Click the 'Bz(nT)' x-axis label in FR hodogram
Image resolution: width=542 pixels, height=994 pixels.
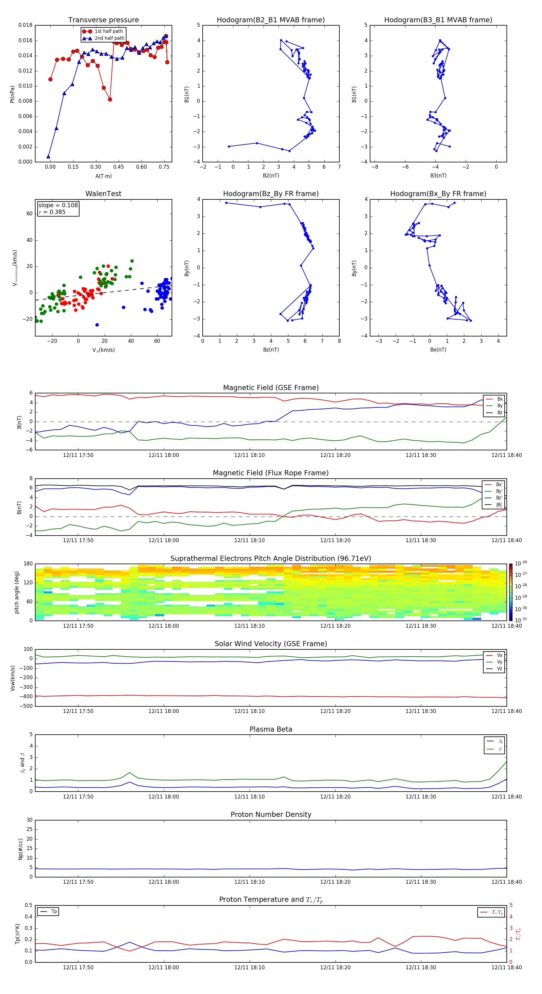click(x=271, y=350)
